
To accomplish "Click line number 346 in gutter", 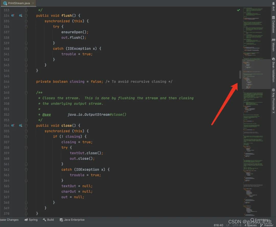I will [6, 82].
